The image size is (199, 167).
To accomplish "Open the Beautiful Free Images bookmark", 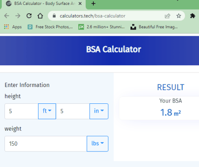I will [154, 27].
